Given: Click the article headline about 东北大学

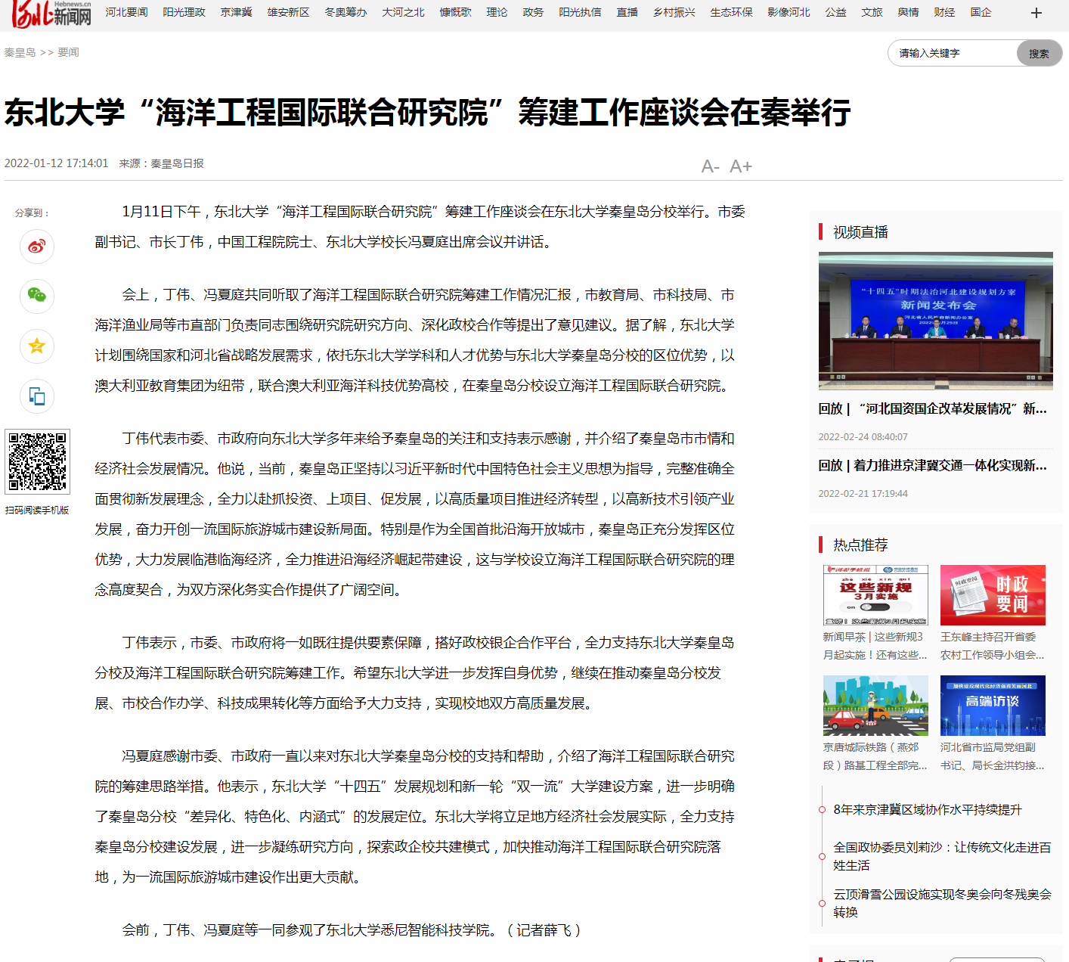Looking at the screenshot, I should tap(428, 113).
